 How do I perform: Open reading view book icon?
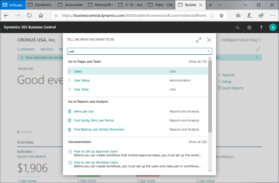point(212,16)
